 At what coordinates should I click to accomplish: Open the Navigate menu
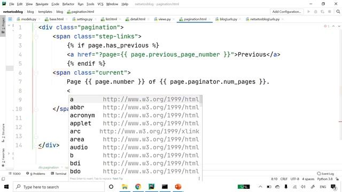42,4
